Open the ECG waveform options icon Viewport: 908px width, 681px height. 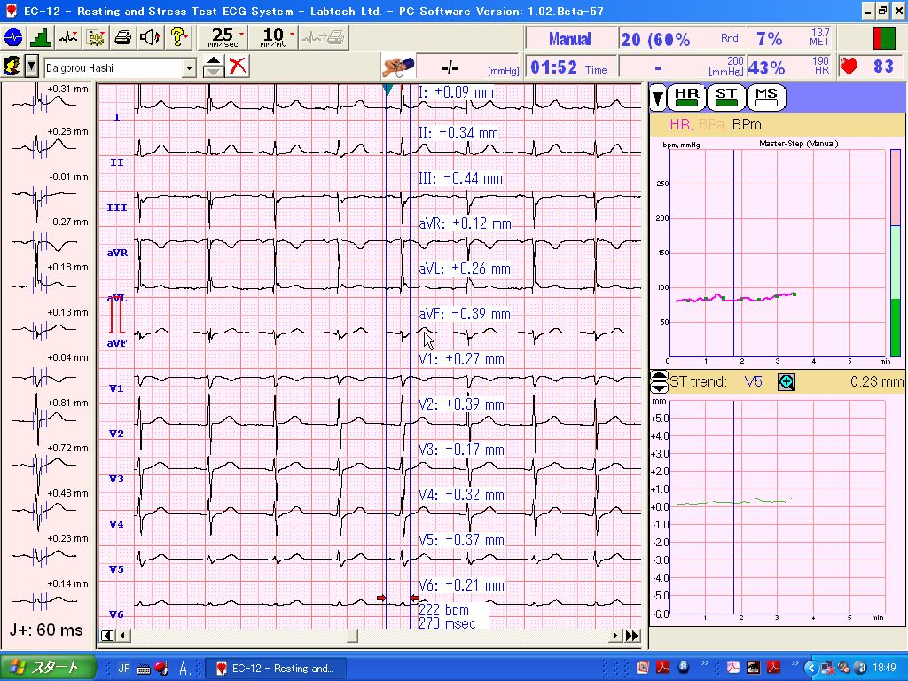(69, 37)
